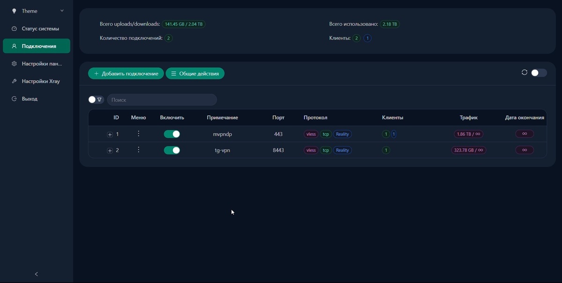562x283 pixels.
Task: Open Общие действия menu button
Action: tap(195, 73)
